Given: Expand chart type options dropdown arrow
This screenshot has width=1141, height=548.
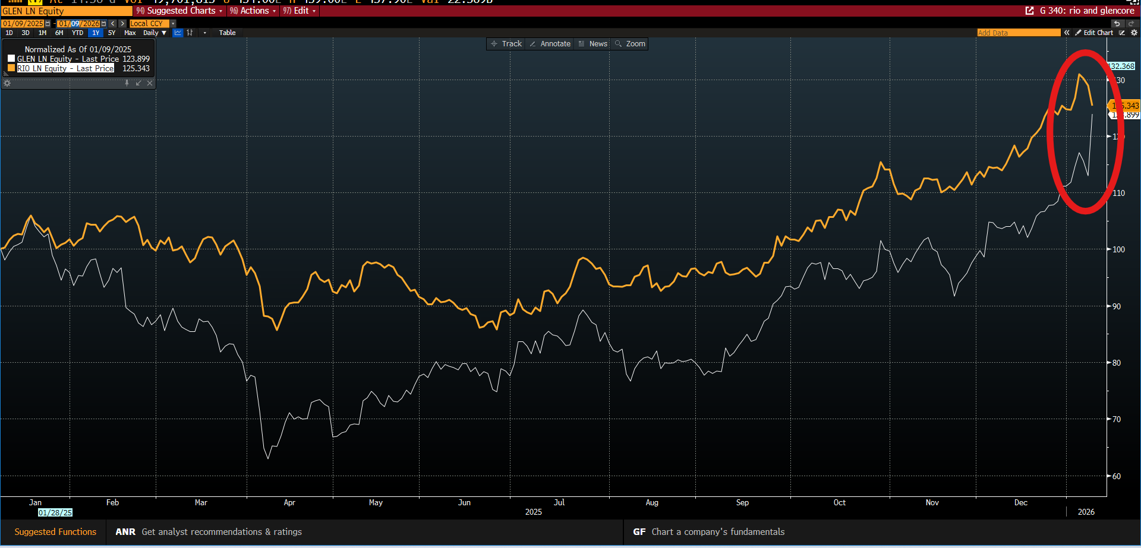Looking at the screenshot, I should pyautogui.click(x=205, y=33).
